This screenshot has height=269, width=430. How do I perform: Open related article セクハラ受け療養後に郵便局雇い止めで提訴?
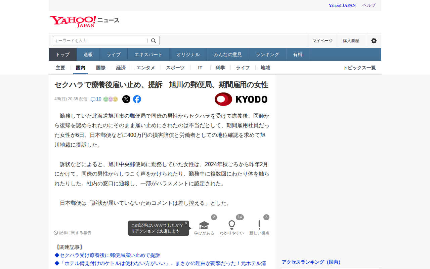[x=107, y=255]
